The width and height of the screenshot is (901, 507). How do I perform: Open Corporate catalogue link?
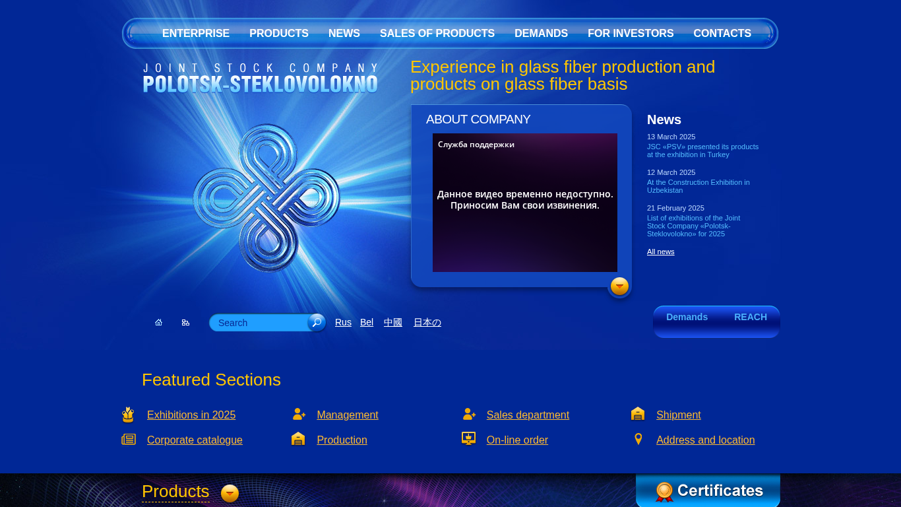pyautogui.click(x=195, y=440)
